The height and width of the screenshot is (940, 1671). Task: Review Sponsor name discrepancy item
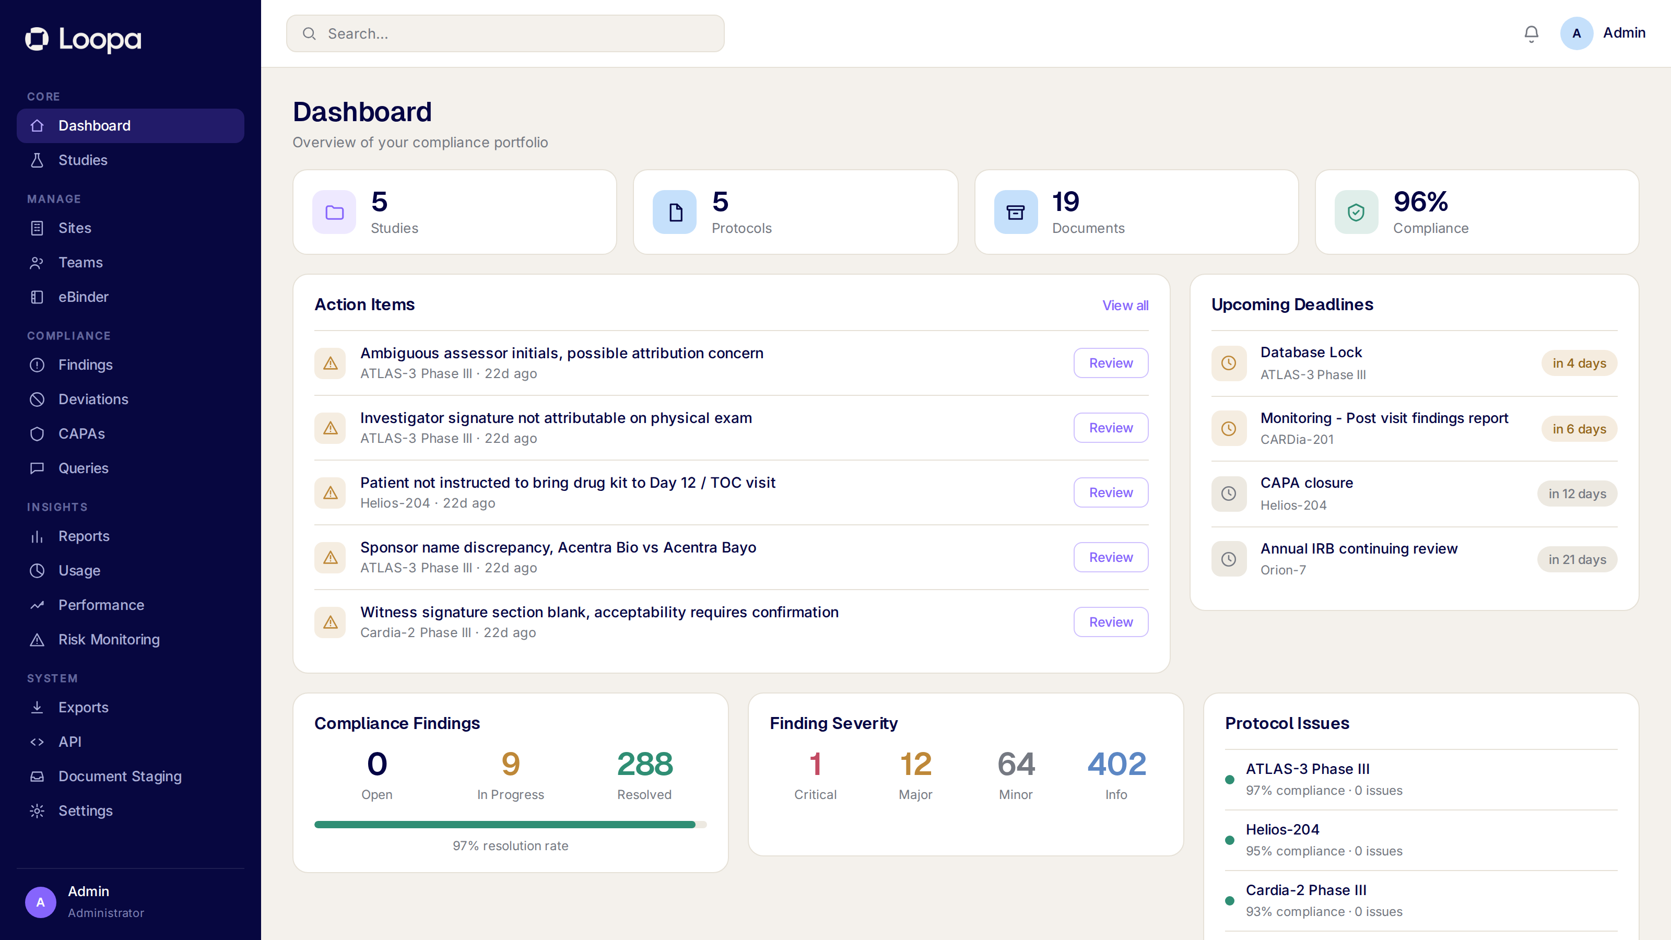pos(1111,557)
